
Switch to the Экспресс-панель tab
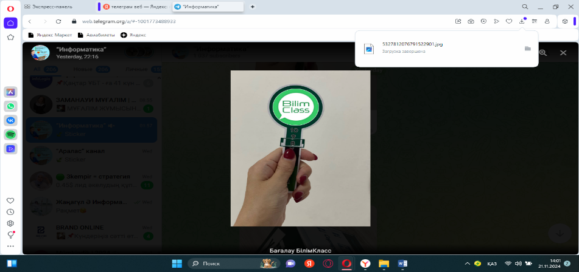(x=52, y=6)
